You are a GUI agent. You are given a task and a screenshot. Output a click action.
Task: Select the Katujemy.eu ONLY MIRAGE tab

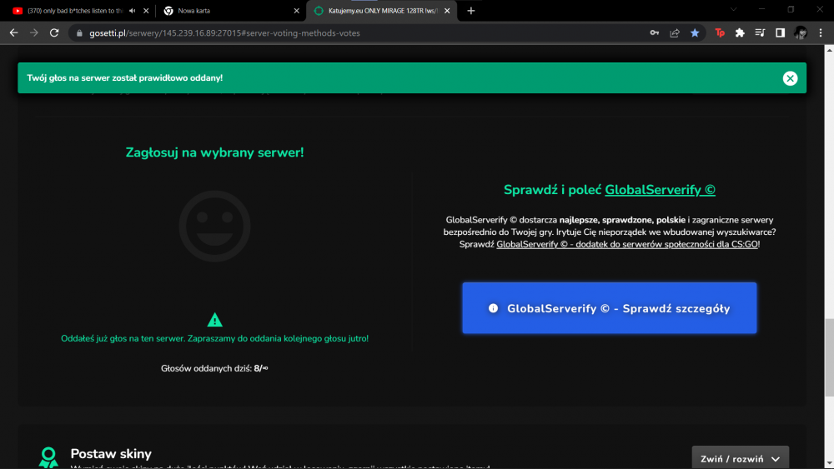[381, 11]
